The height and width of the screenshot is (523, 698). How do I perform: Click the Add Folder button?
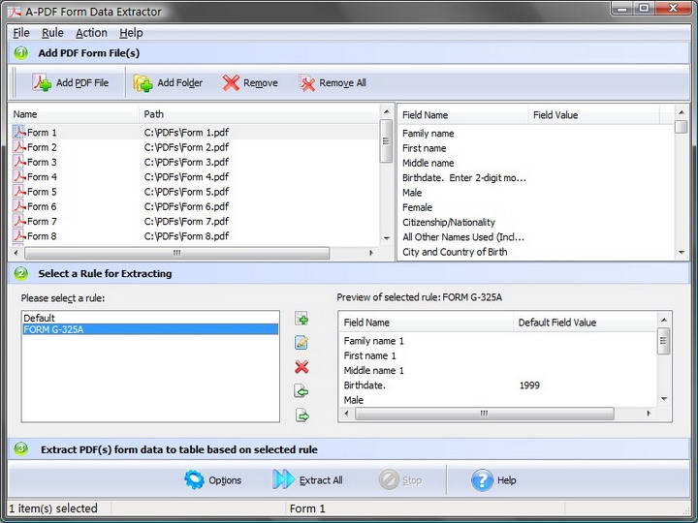tap(168, 82)
